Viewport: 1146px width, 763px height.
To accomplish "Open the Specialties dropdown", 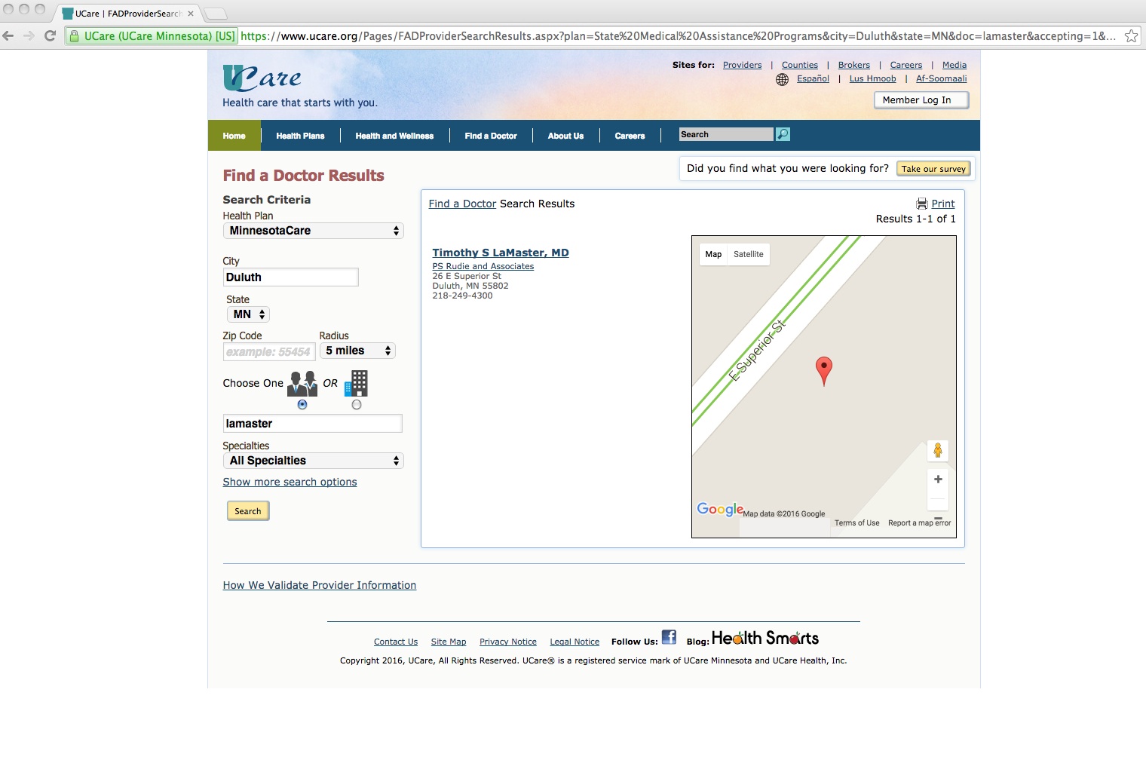I will point(314,461).
